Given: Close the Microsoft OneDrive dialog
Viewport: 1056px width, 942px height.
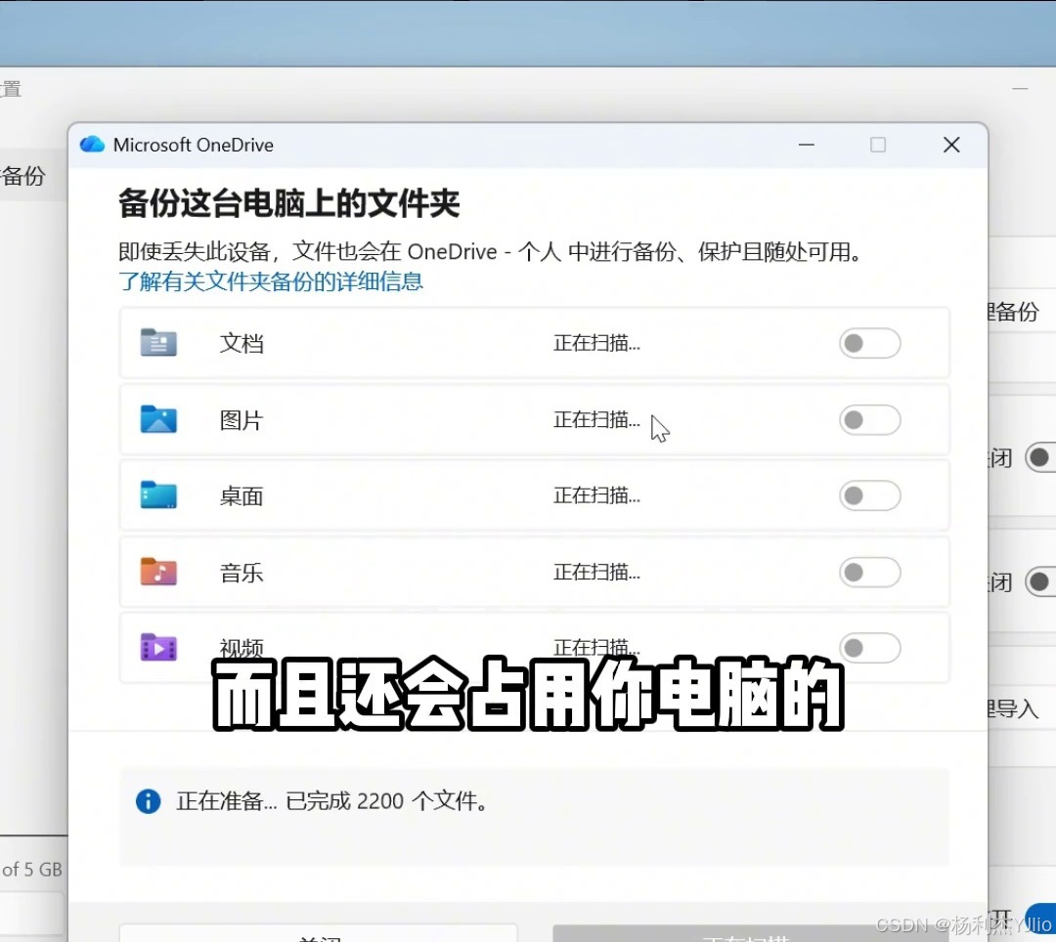Looking at the screenshot, I should point(951,145).
